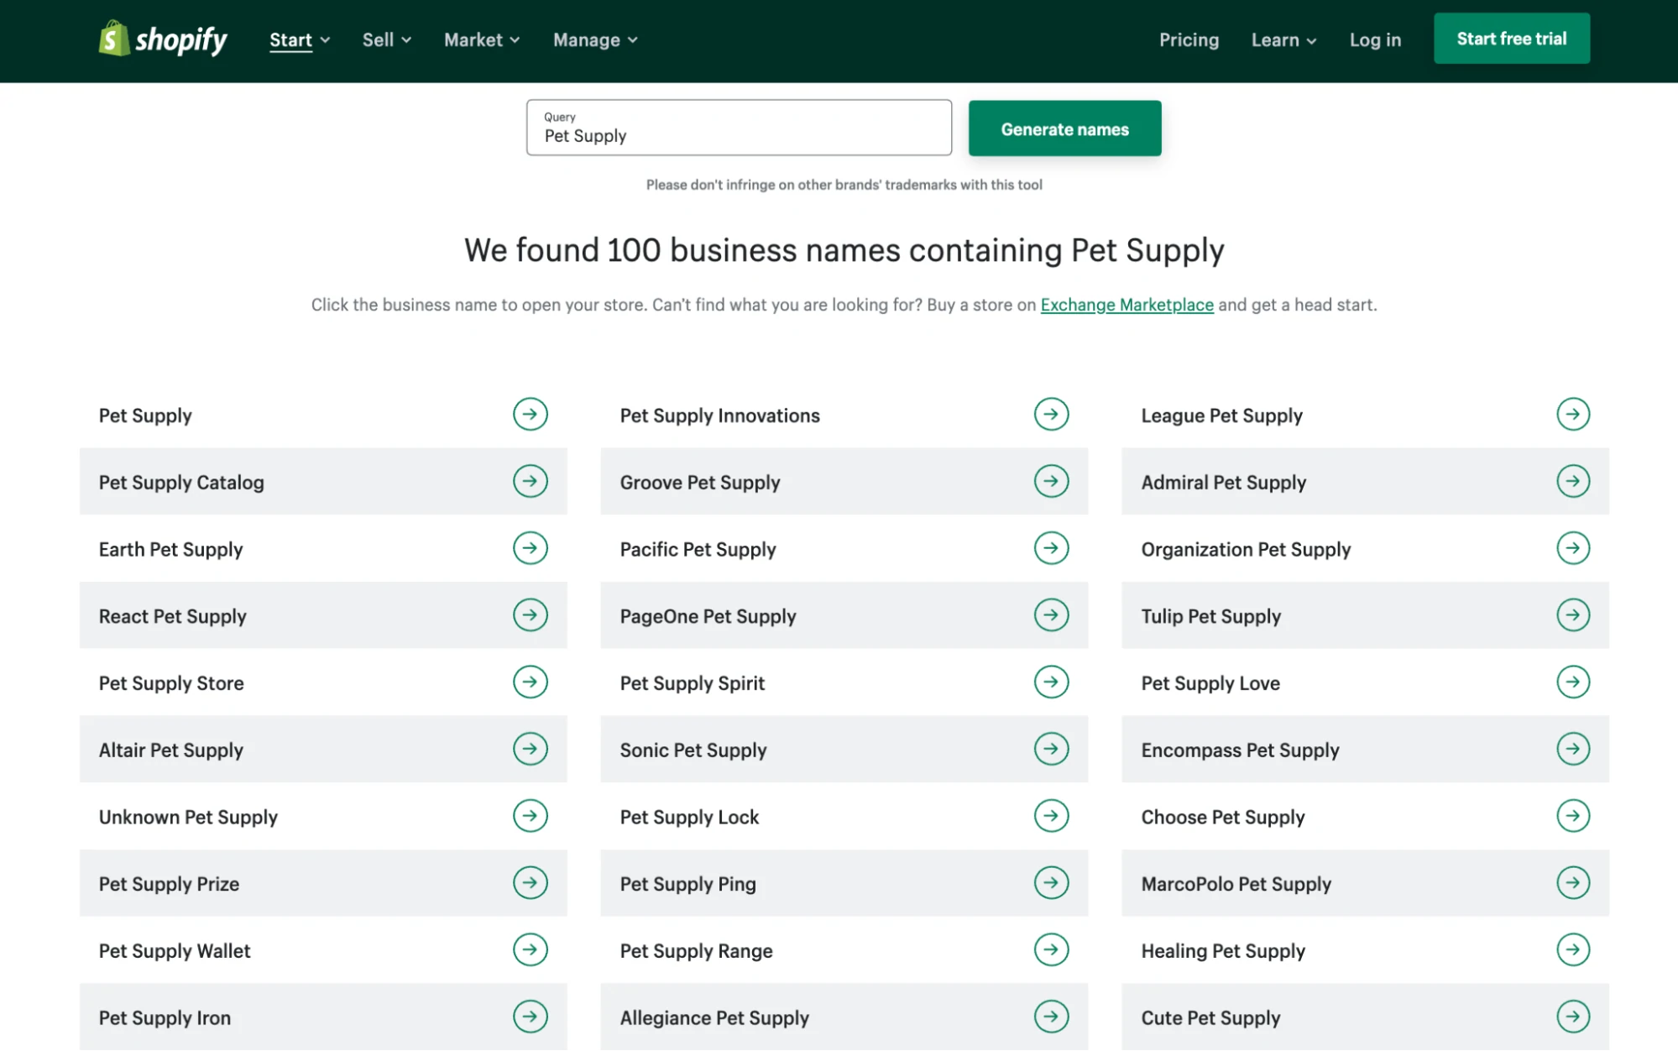Expand the Sell dropdown menu

click(x=385, y=40)
